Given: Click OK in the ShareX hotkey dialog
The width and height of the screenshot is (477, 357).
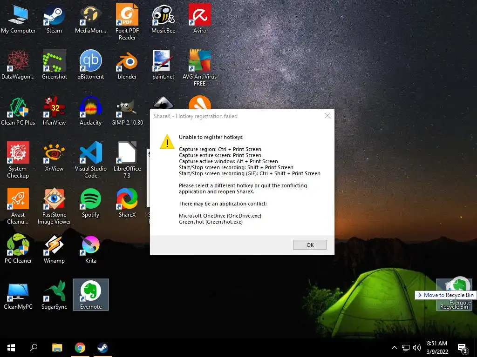Looking at the screenshot, I should pyautogui.click(x=310, y=245).
